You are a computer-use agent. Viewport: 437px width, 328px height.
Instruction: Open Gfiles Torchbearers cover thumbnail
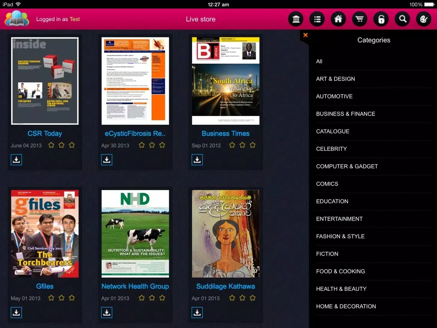(45, 234)
